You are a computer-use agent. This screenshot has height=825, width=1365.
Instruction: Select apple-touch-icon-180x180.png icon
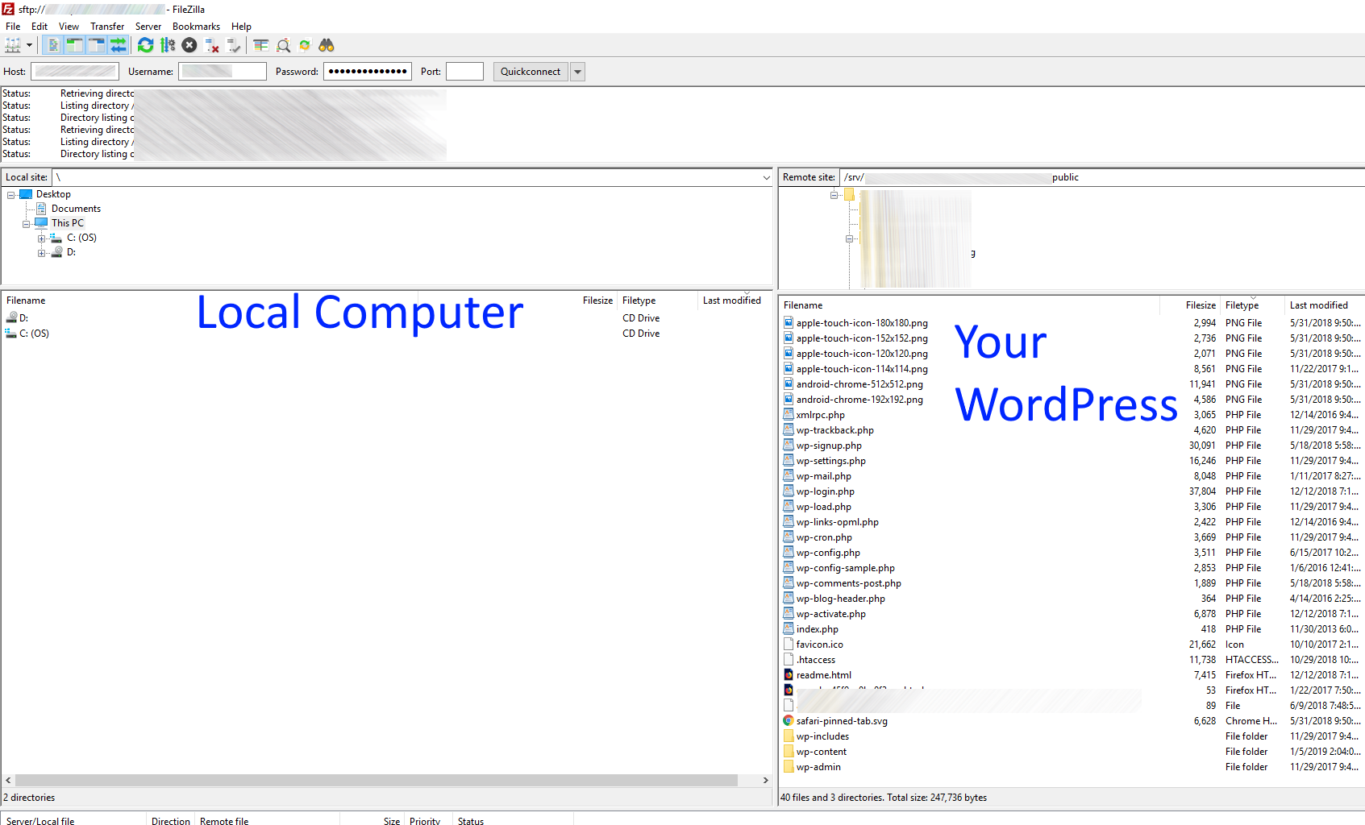[x=789, y=323]
